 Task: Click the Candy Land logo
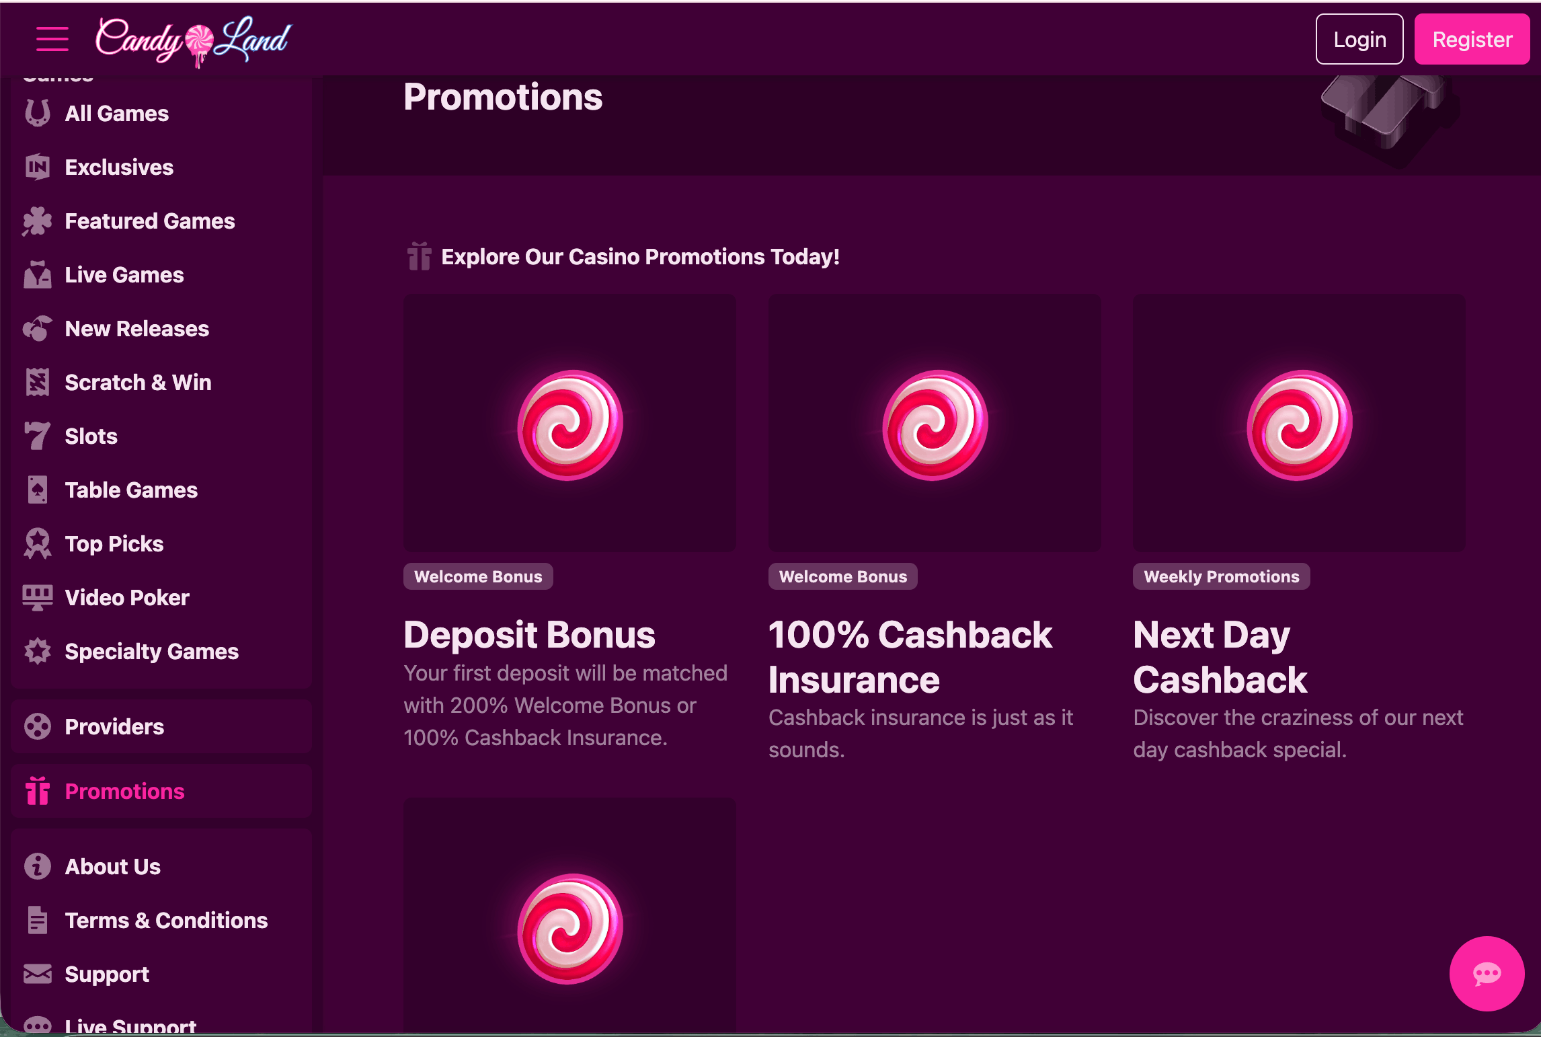[193, 40]
